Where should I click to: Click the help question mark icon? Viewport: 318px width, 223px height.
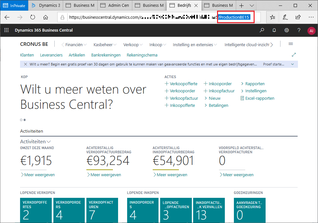[x=299, y=30]
